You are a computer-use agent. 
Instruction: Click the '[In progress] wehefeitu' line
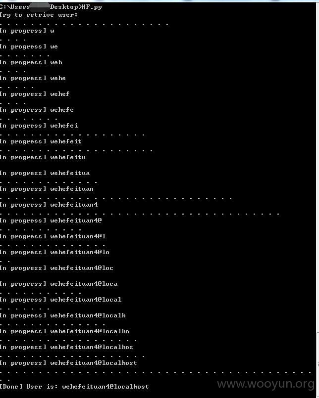point(43,157)
